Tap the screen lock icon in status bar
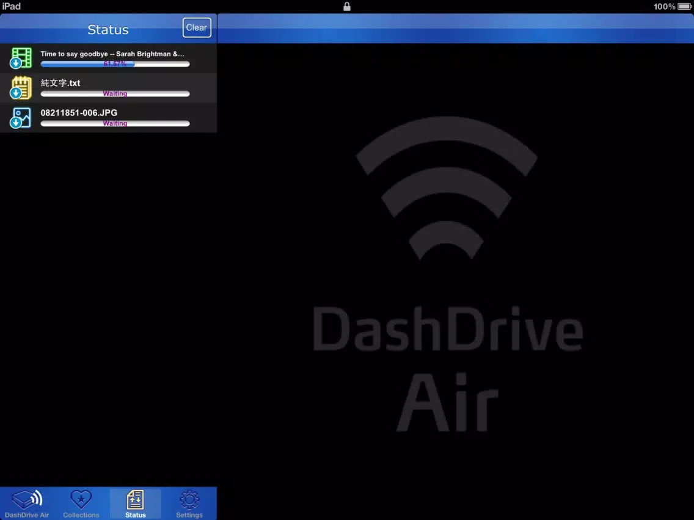694x520 pixels. click(x=347, y=6)
